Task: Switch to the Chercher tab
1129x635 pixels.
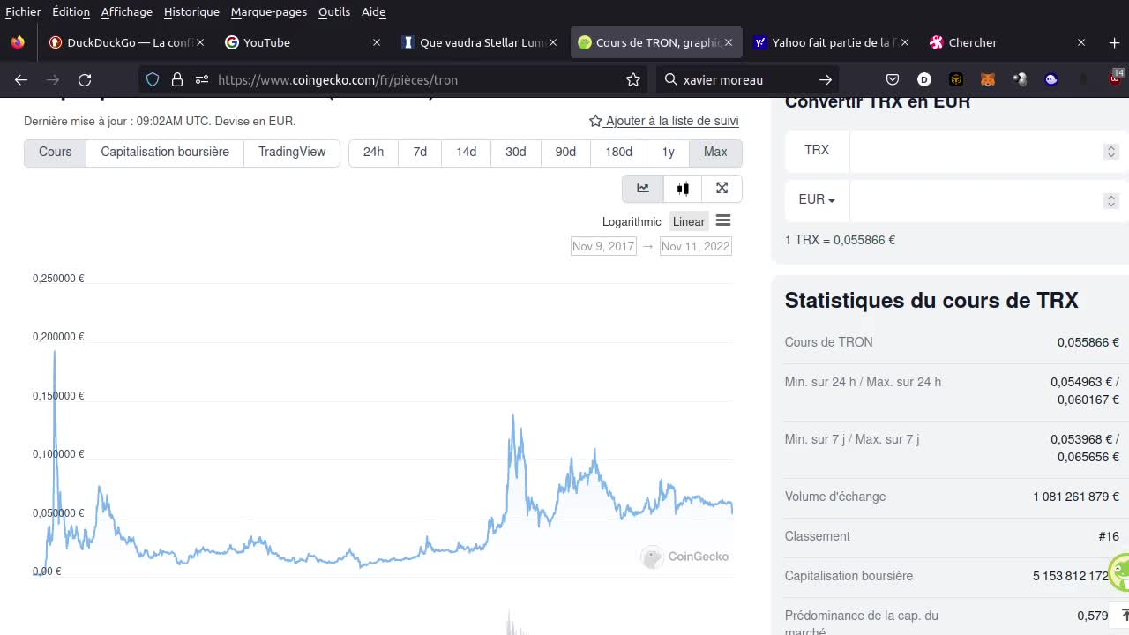Action: click(1008, 42)
